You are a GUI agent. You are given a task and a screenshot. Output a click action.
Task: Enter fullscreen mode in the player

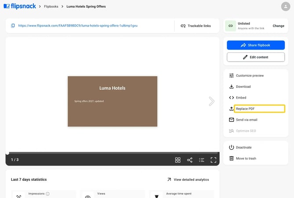[214, 160]
